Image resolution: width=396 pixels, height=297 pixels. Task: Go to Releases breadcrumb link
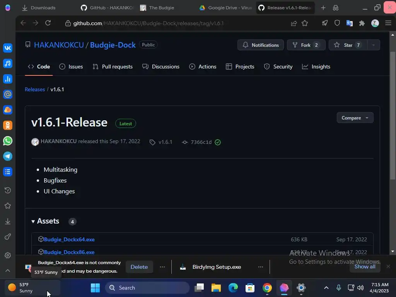[x=35, y=89]
